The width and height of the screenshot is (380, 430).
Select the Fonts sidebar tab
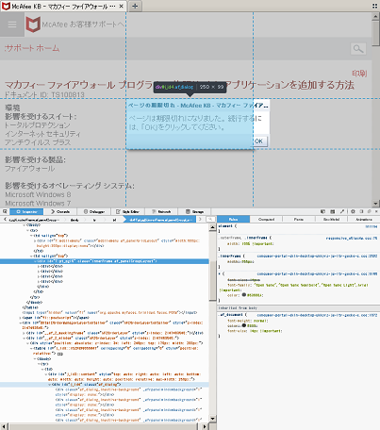coord(299,219)
